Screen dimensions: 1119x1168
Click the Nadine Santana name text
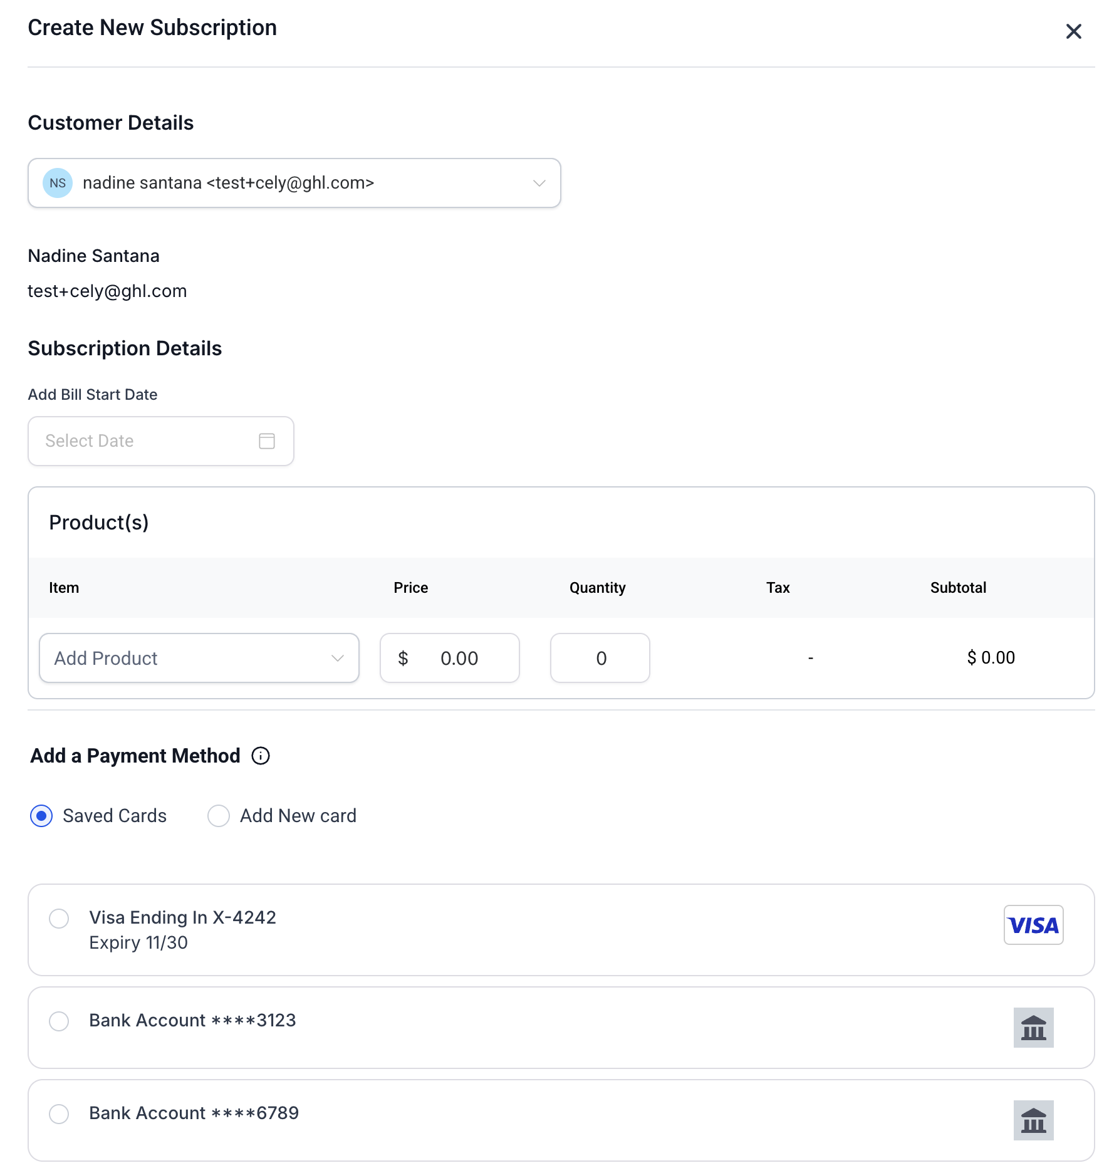94,256
